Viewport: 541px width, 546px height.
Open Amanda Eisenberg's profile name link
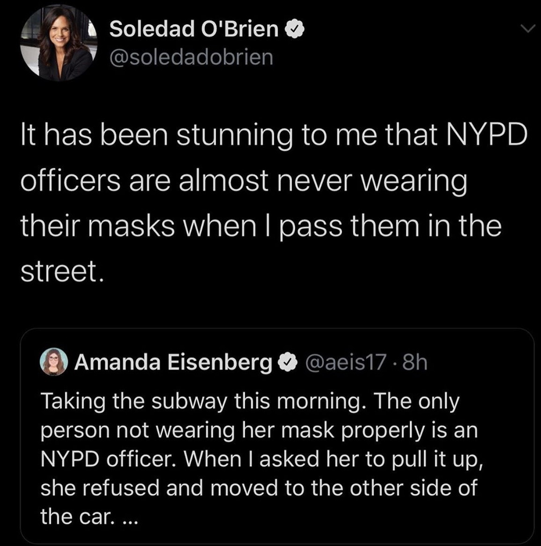[173, 362]
